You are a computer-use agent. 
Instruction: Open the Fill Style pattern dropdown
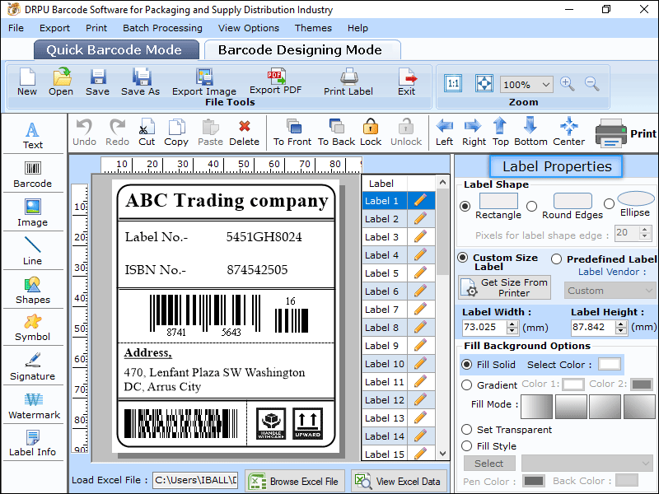(587, 464)
